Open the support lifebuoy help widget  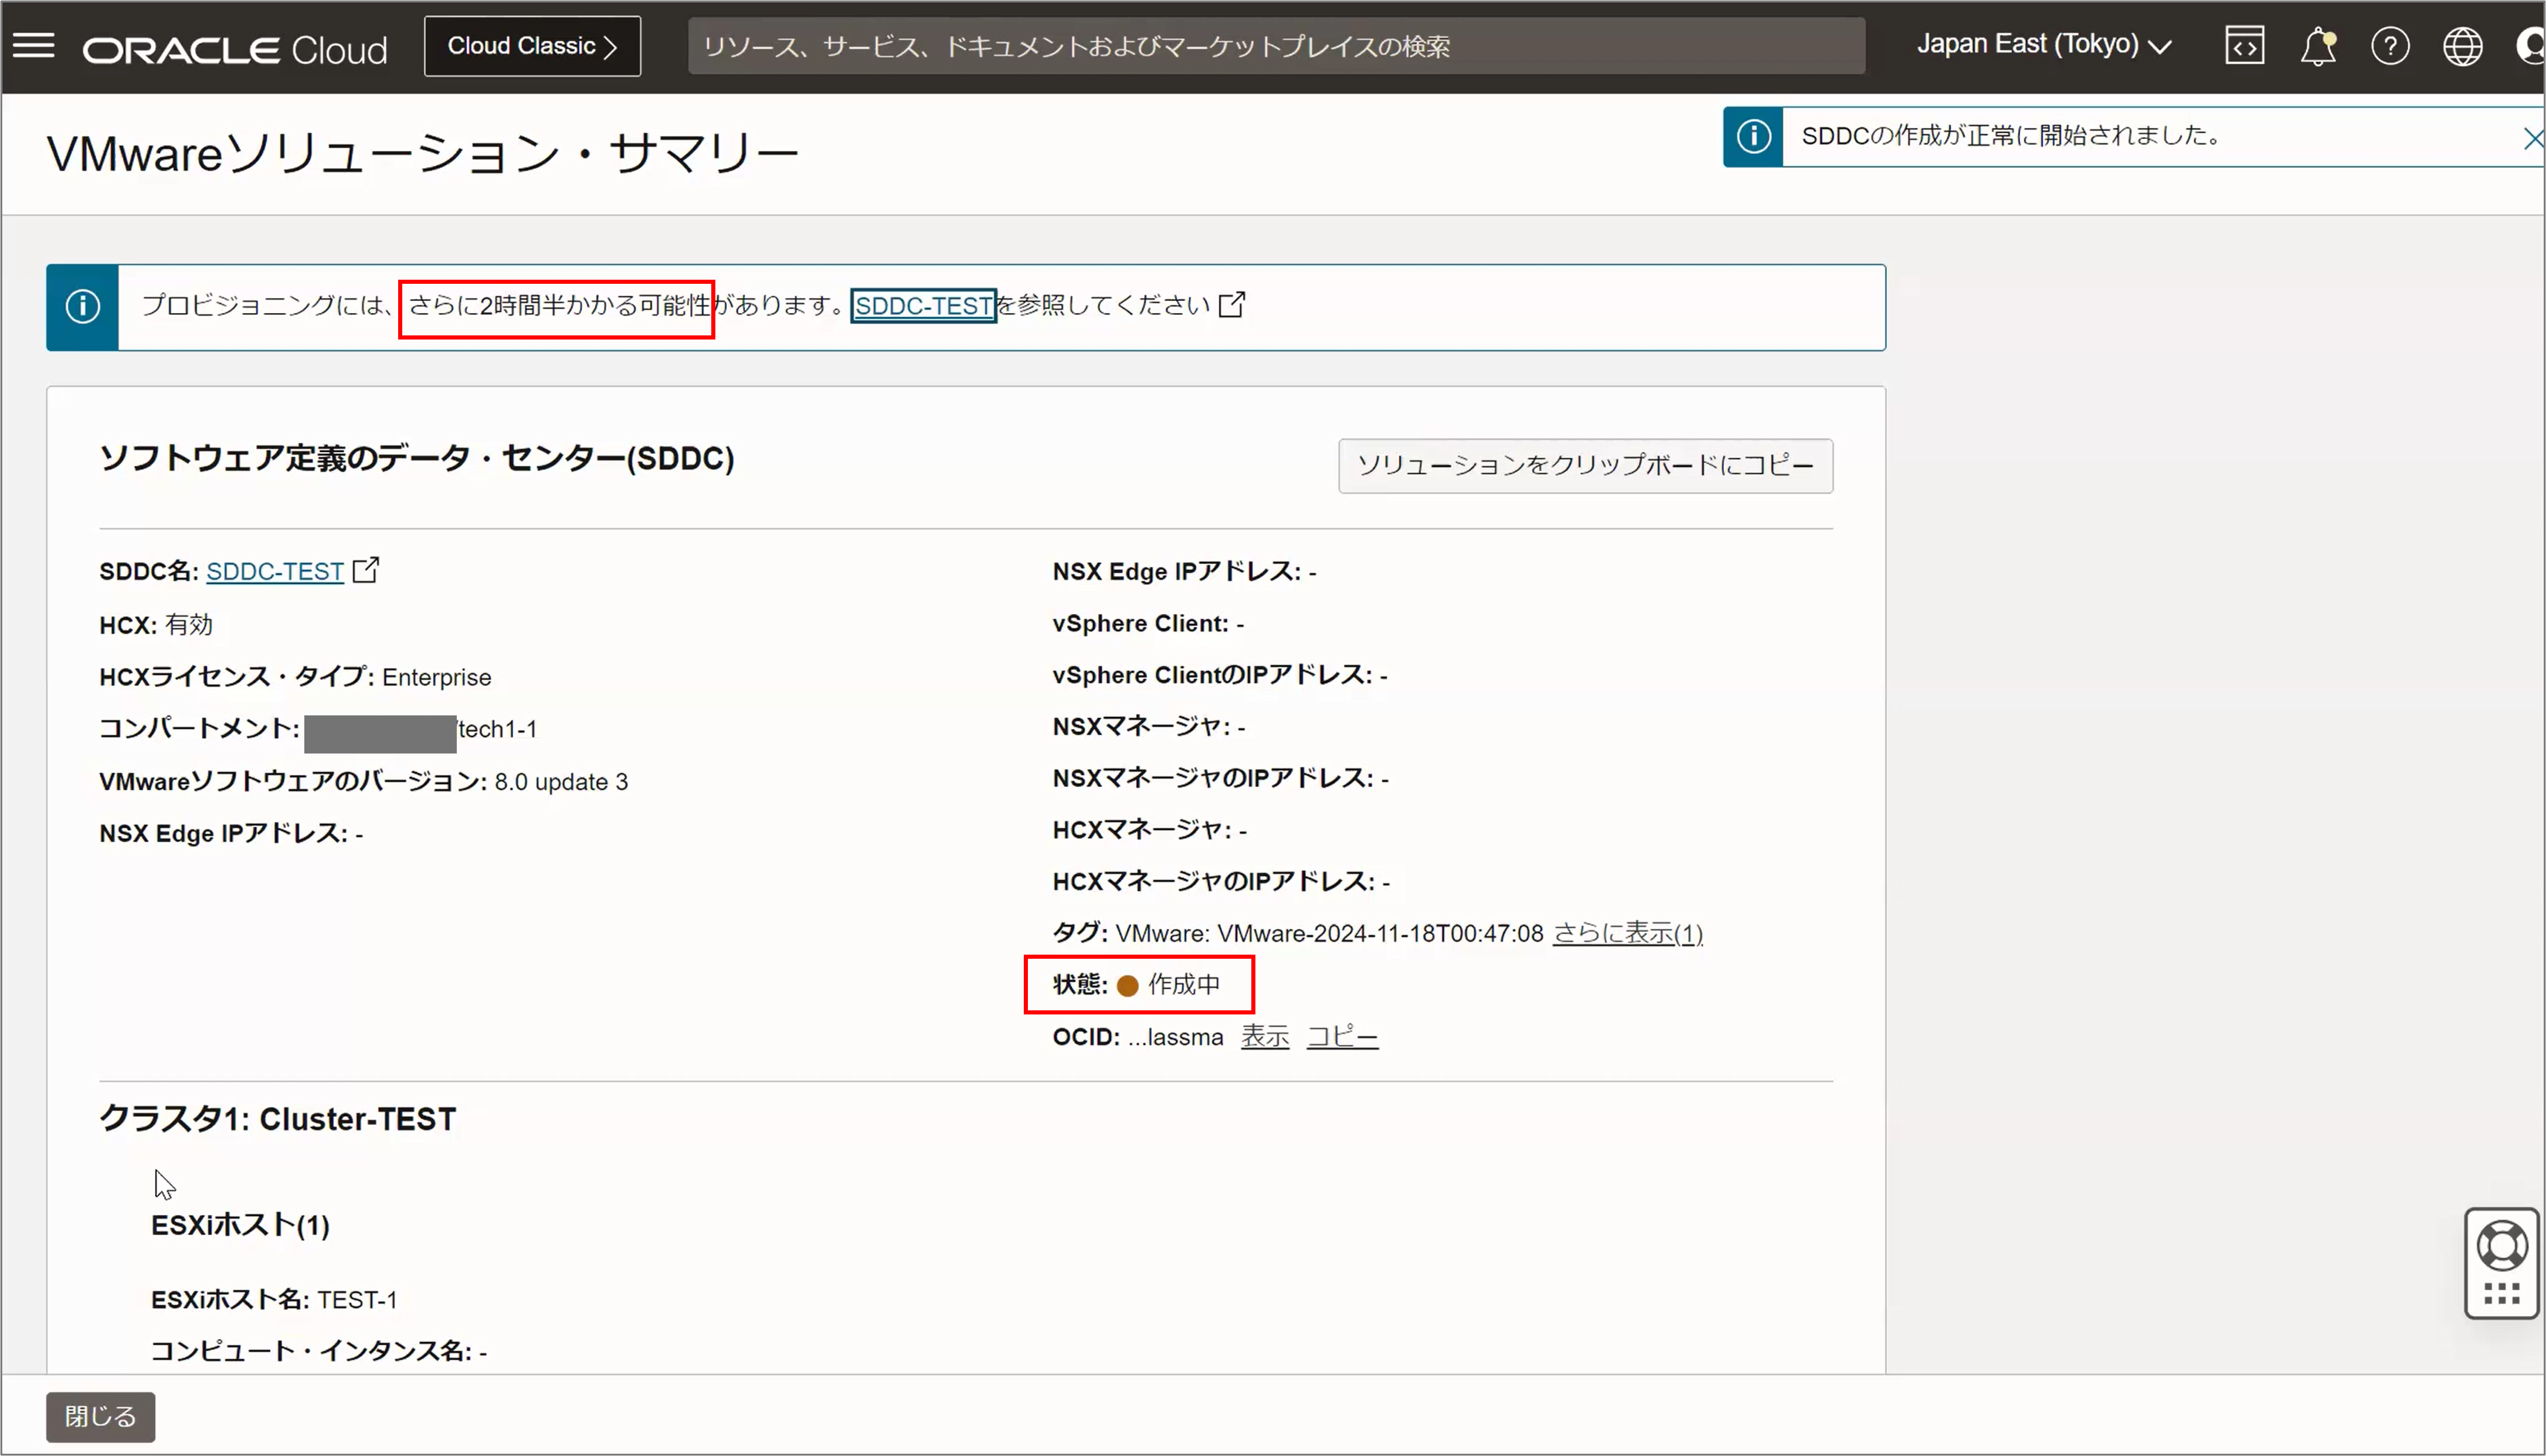click(x=2501, y=1246)
